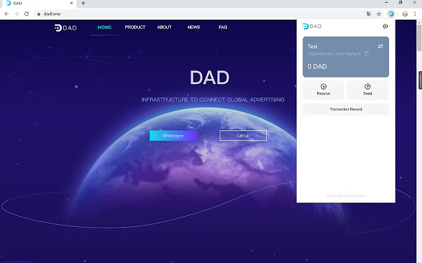Click the DAD site logo in header

coord(66,28)
